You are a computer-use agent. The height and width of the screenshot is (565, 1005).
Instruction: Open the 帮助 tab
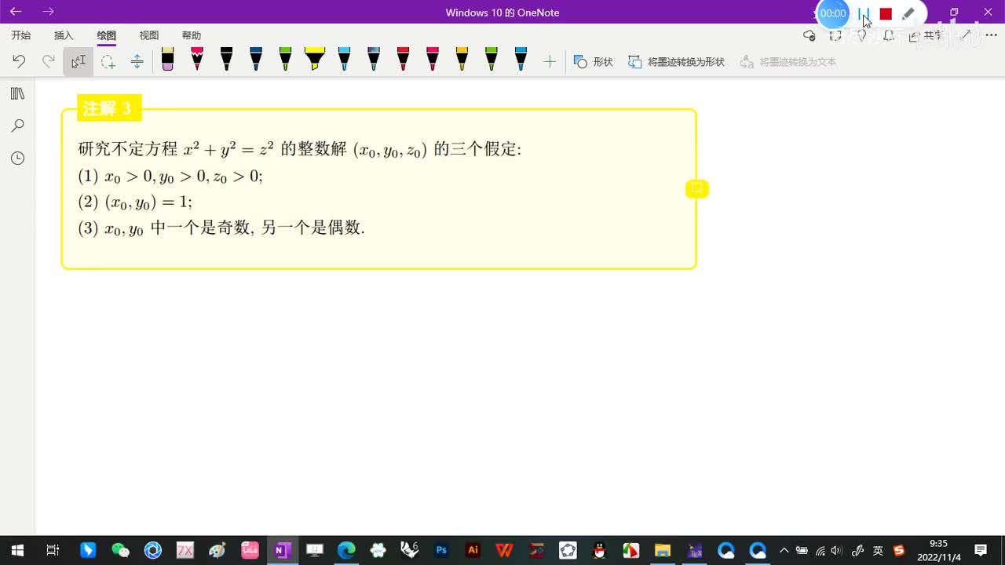pos(191,35)
